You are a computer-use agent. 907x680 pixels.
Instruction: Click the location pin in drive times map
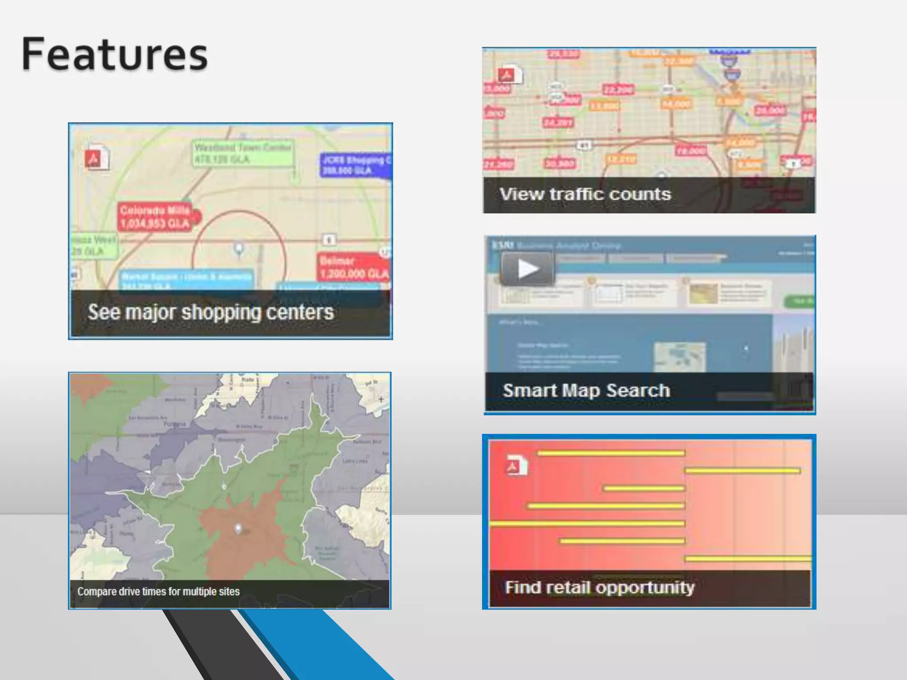click(x=238, y=528)
